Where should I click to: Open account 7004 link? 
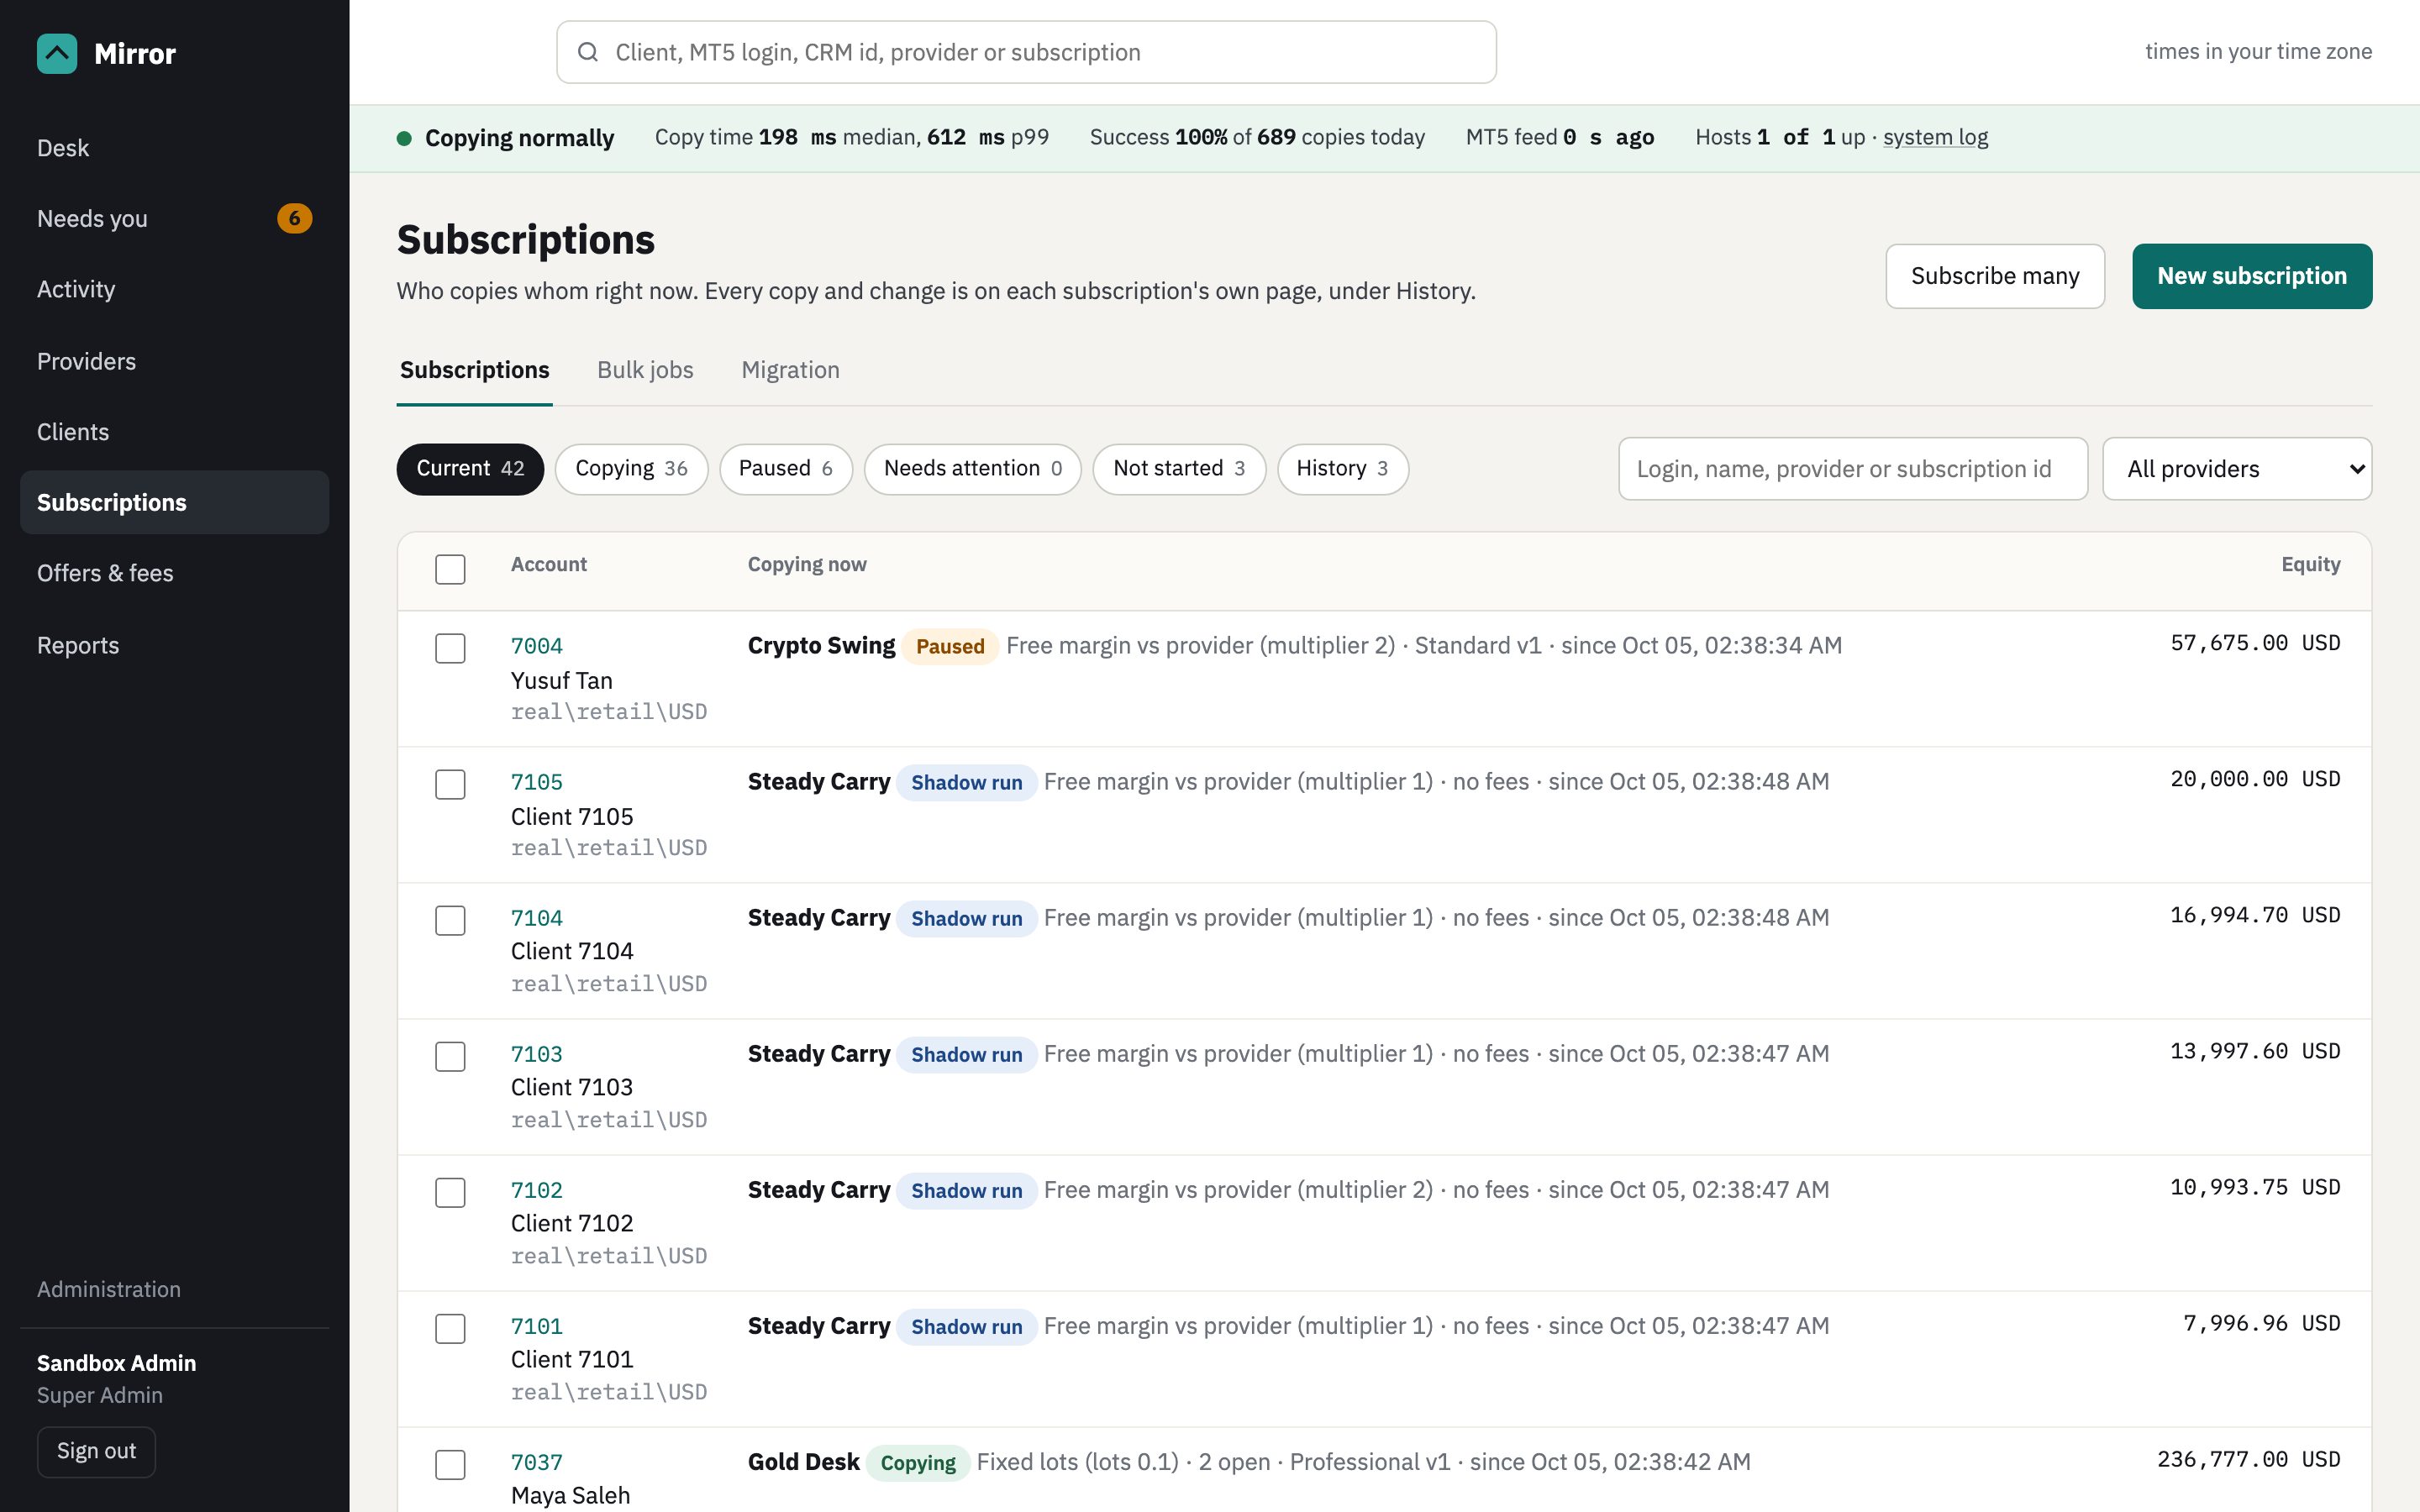(536, 646)
